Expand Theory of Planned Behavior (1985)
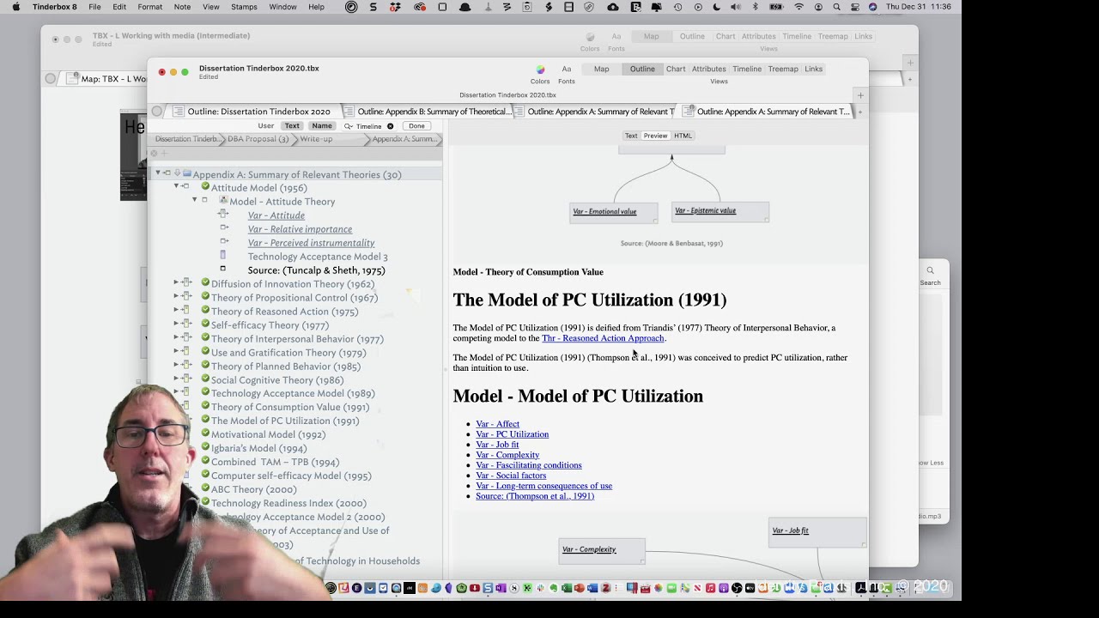The height and width of the screenshot is (618, 1099). (x=176, y=366)
